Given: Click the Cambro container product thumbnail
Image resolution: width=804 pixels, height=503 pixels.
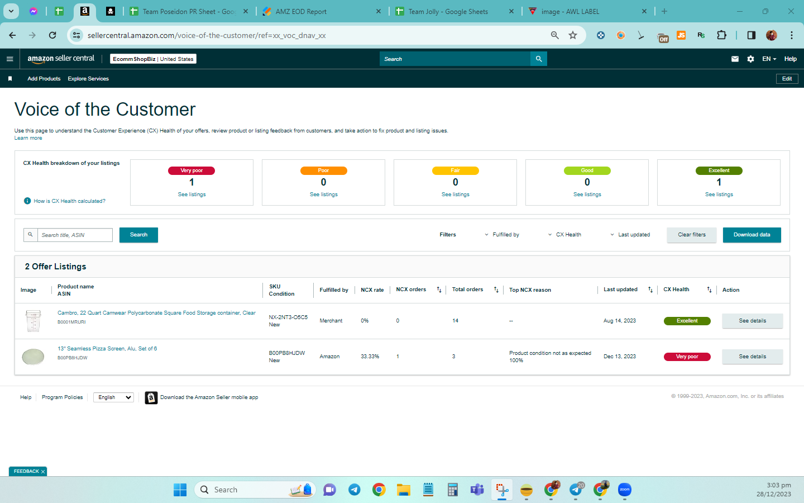Looking at the screenshot, I should tap(33, 321).
